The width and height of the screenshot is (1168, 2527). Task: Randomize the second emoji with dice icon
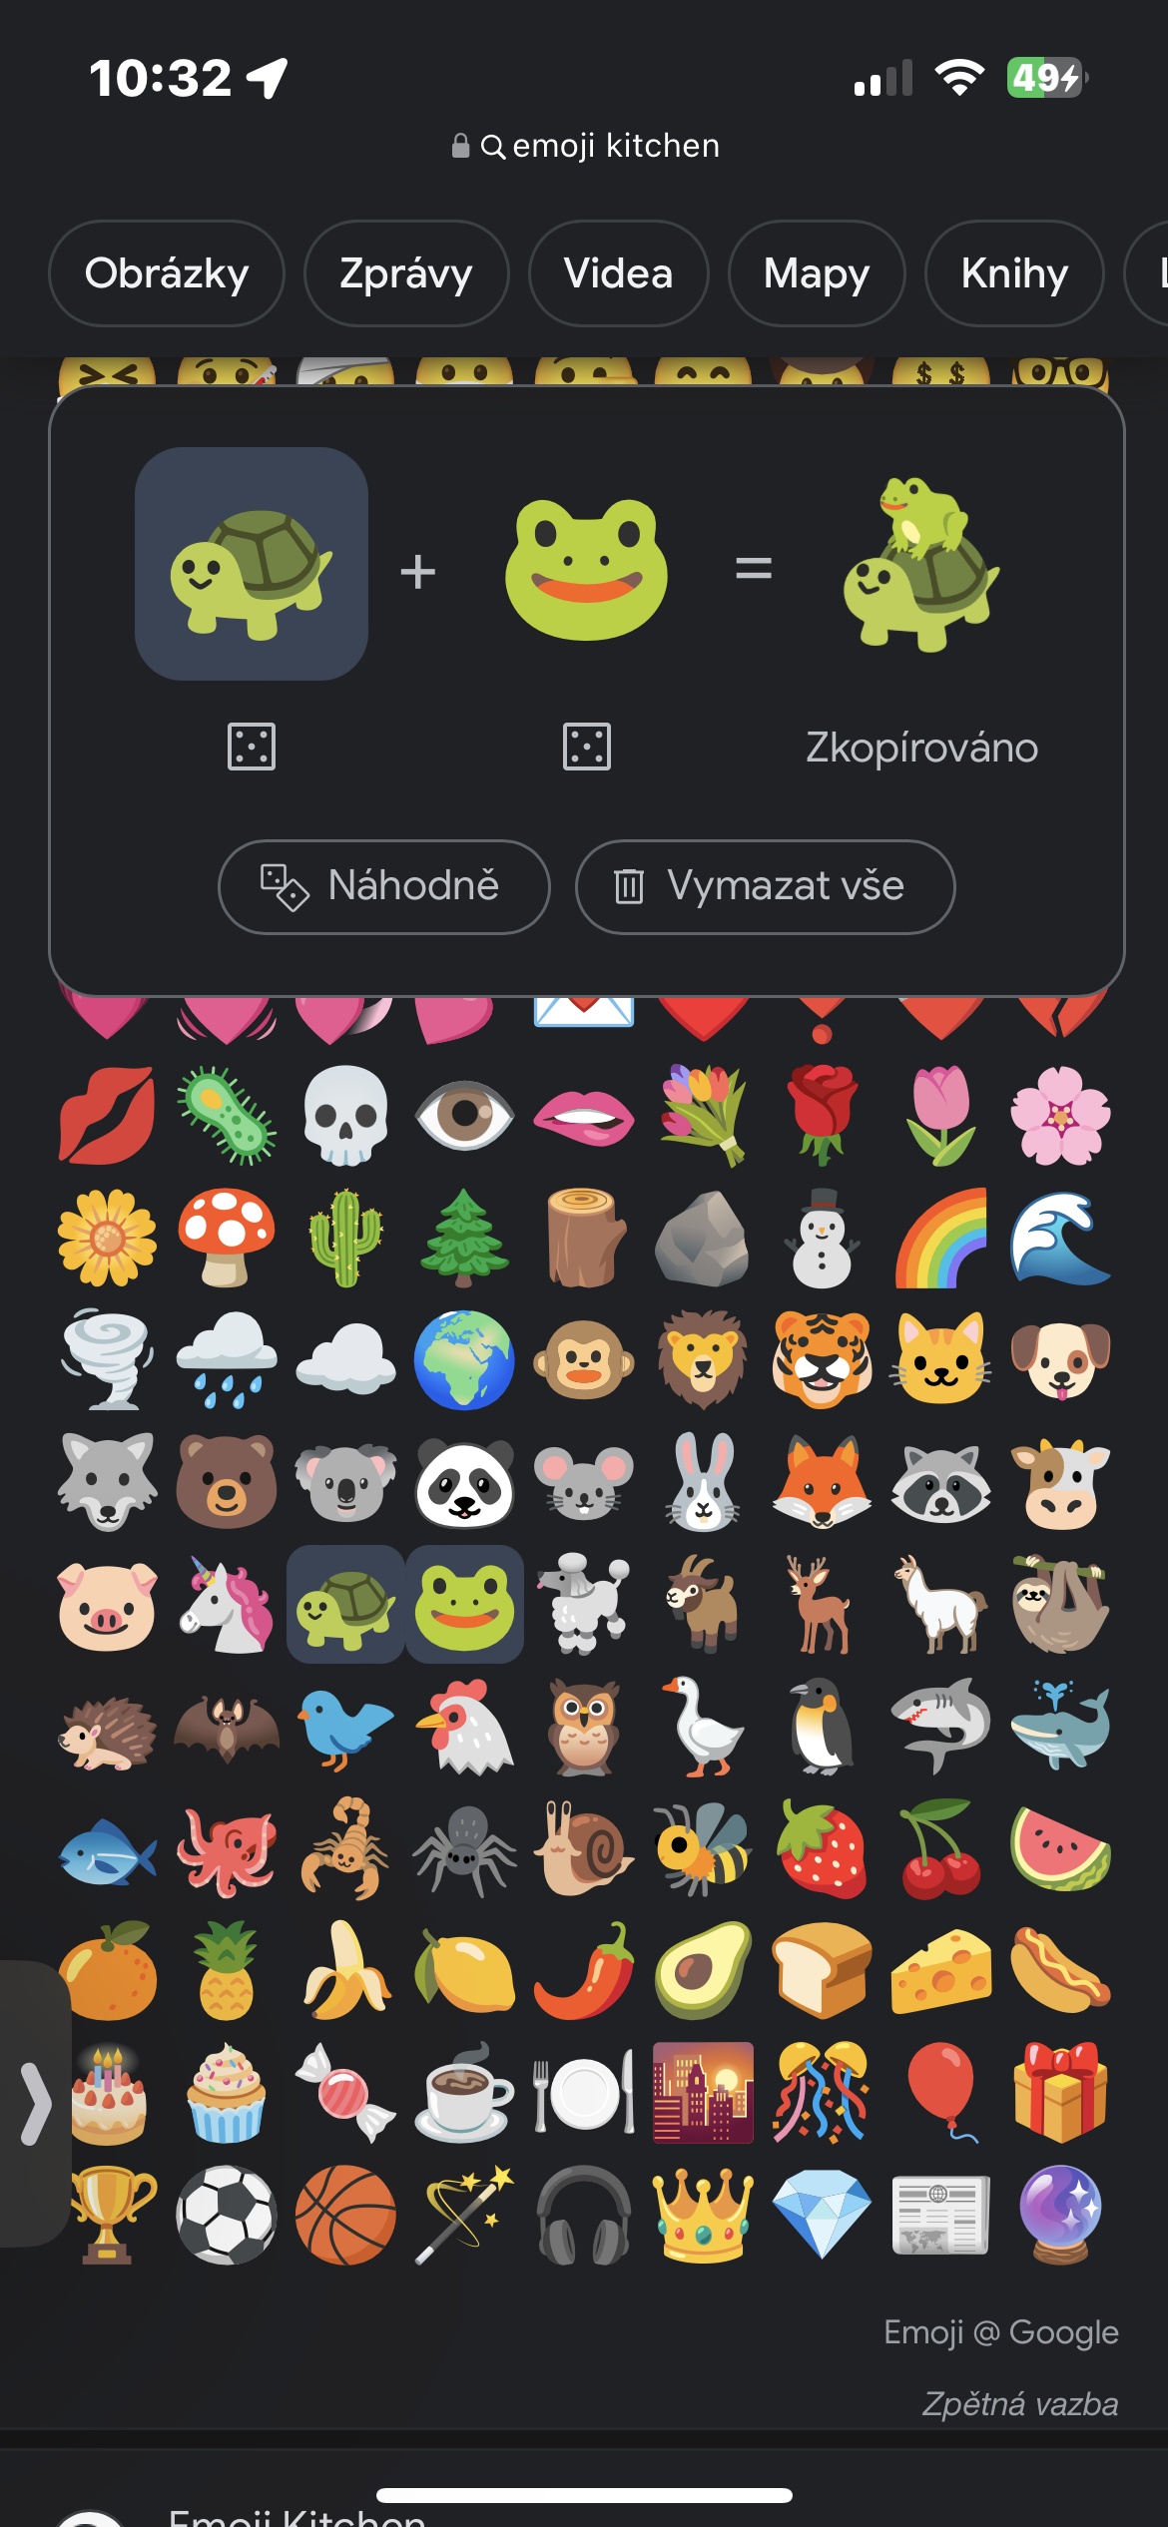click(x=587, y=747)
